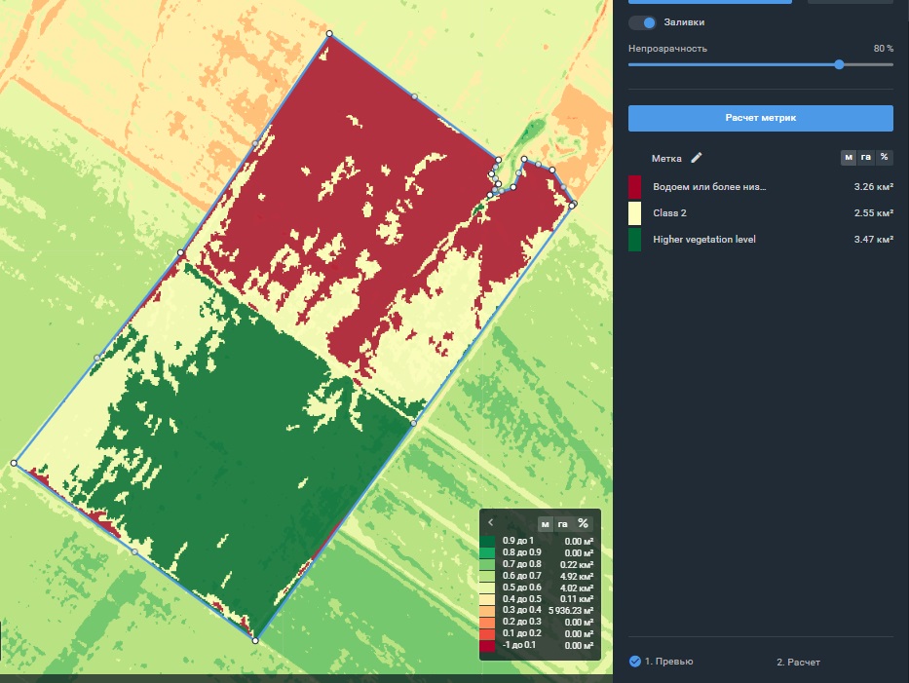Click the yellow Class 2 color swatch

[634, 212]
